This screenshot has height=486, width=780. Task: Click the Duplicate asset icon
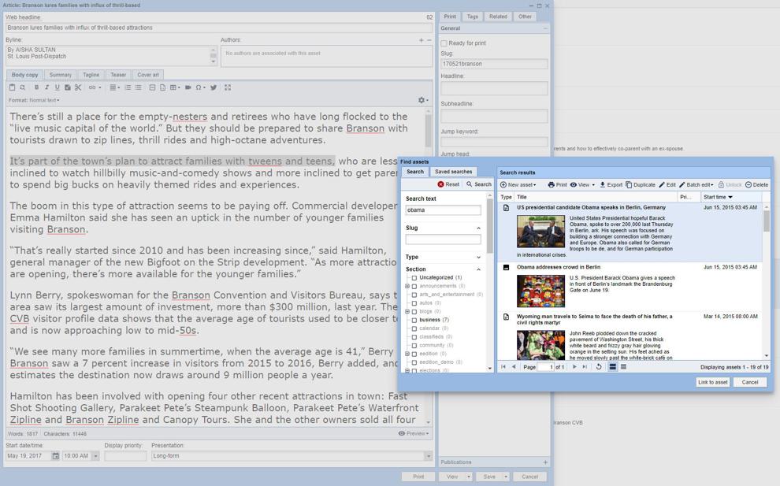click(x=629, y=184)
